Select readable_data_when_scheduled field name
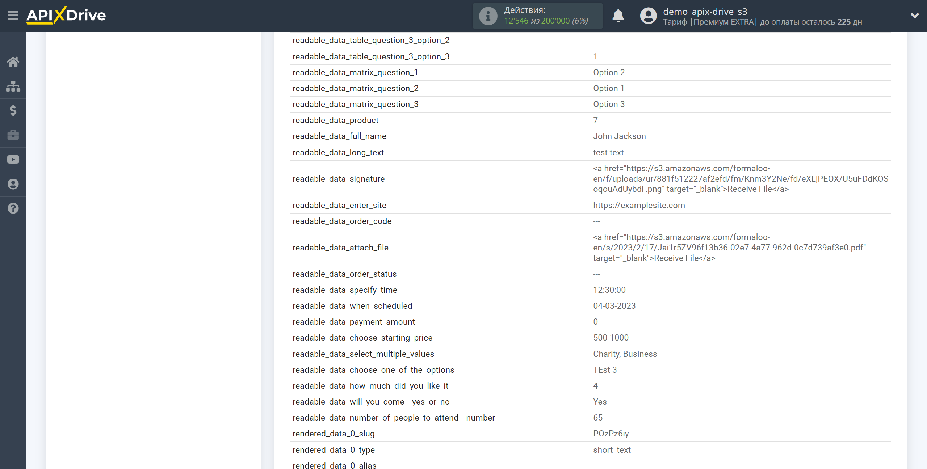 [352, 306]
